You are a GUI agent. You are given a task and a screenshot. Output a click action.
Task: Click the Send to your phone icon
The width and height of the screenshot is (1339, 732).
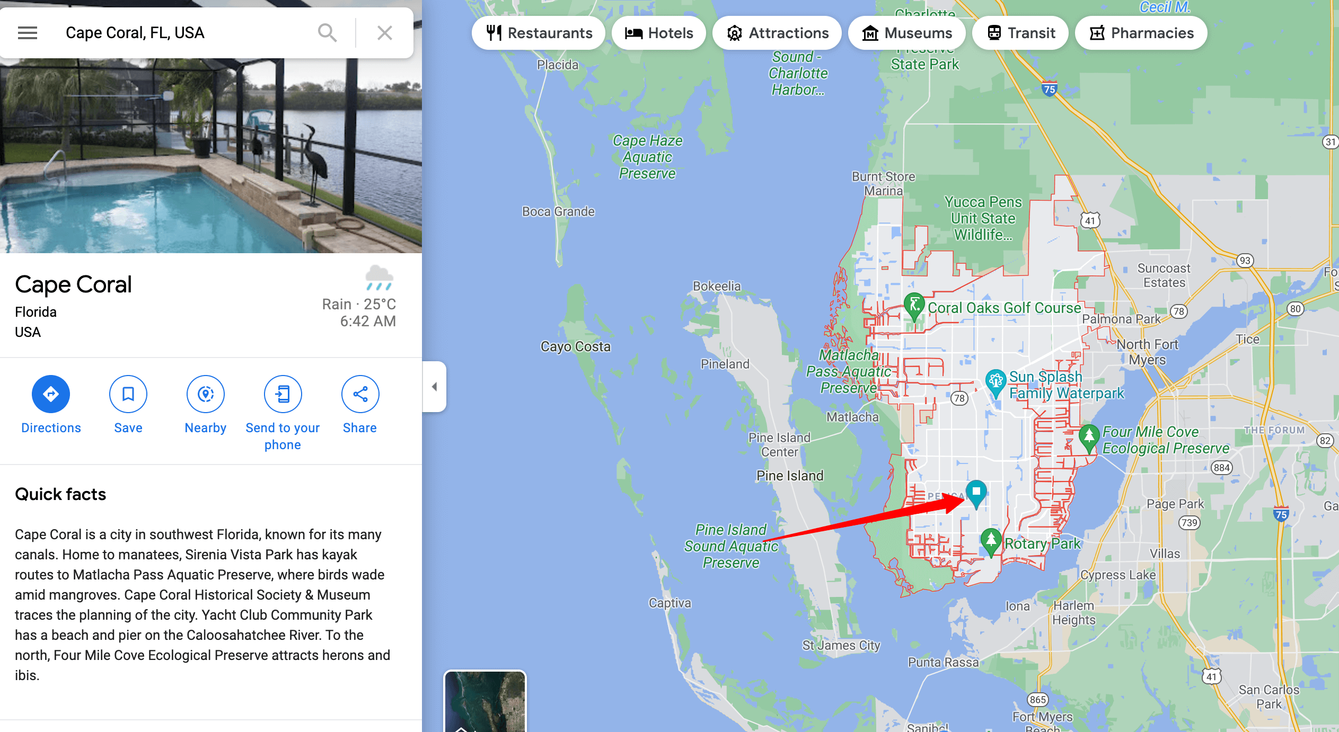coord(282,393)
